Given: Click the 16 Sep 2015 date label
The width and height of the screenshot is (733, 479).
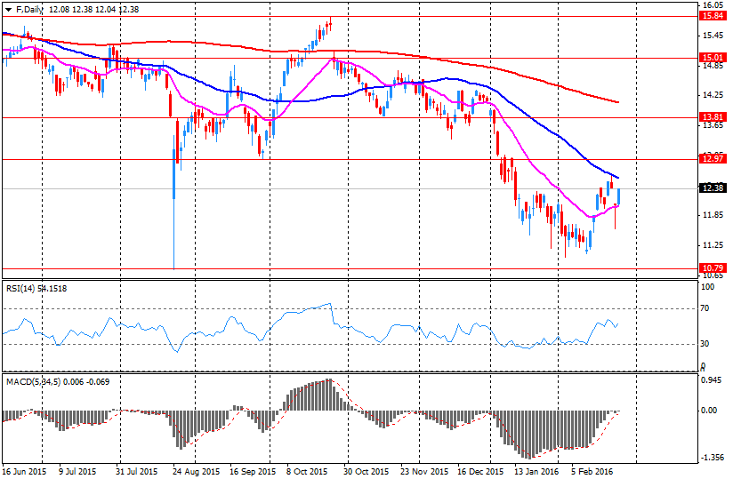Looking at the screenshot, I should [253, 472].
